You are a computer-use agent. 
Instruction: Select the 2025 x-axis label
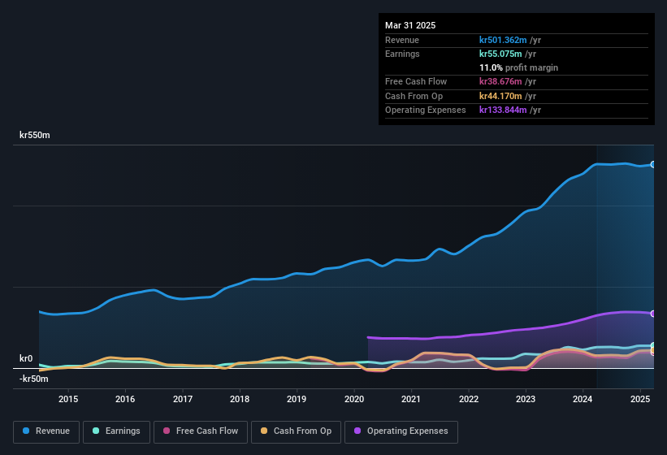[639, 399]
